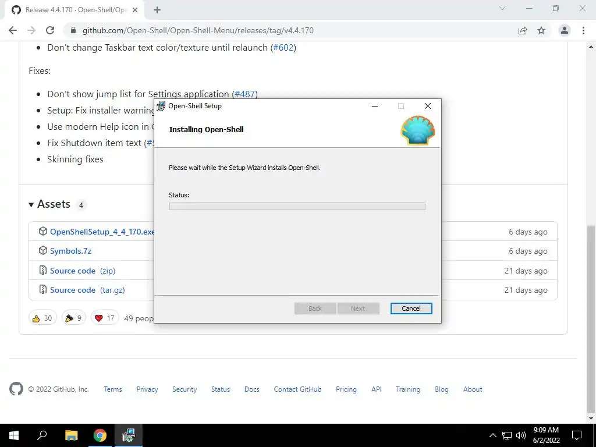Click the volume speaker icon in the tray
The height and width of the screenshot is (447, 596).
[x=521, y=435]
